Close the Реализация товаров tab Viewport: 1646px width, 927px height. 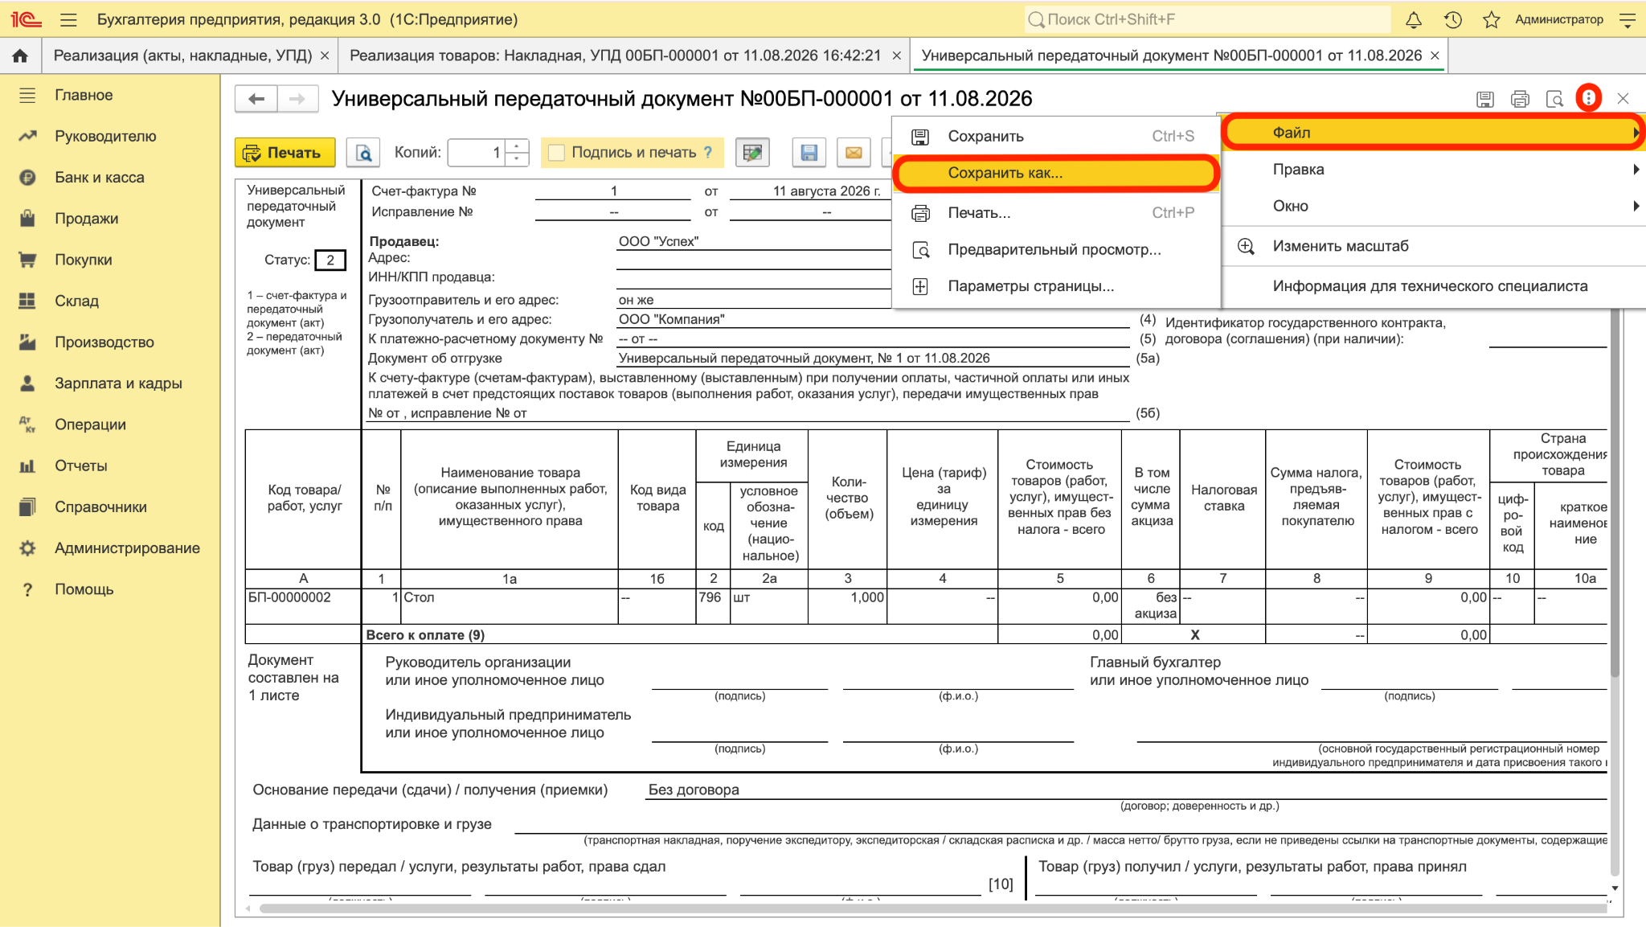(896, 55)
